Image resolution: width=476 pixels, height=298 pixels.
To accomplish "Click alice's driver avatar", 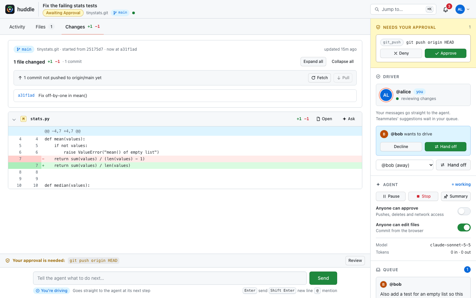I will point(386,95).
